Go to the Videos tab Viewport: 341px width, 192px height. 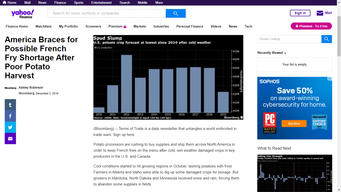coord(216,26)
